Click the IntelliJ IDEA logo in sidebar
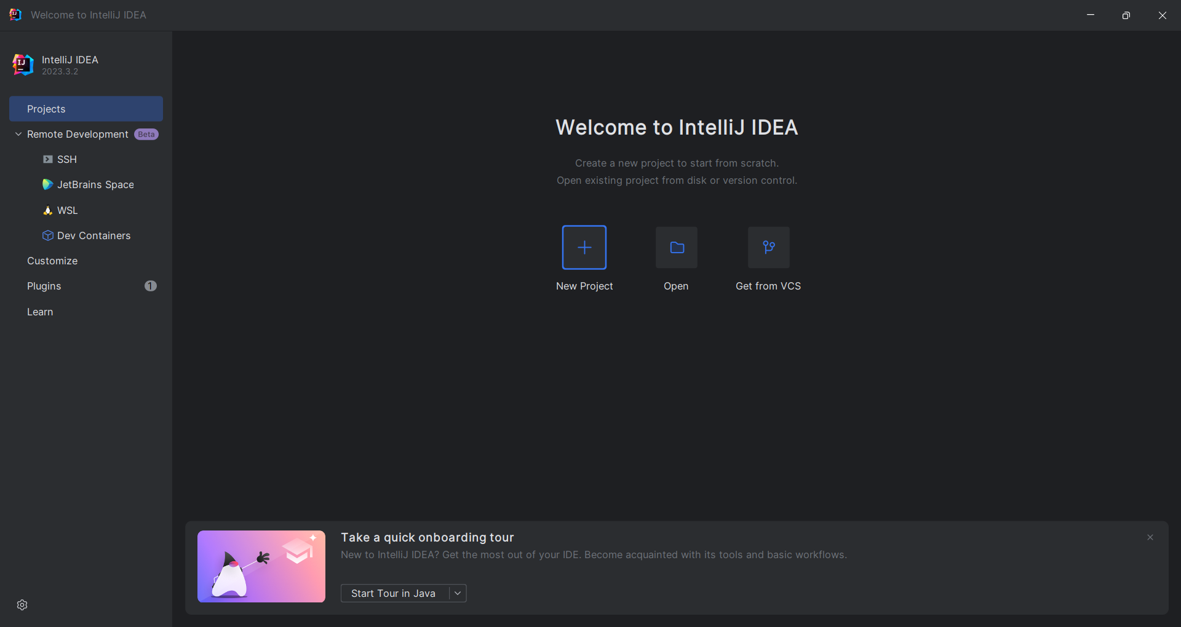 (23, 65)
